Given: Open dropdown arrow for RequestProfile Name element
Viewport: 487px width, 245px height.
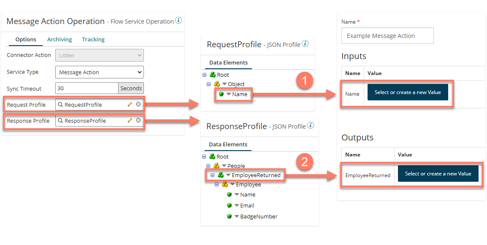Looking at the screenshot, I should click(229, 94).
